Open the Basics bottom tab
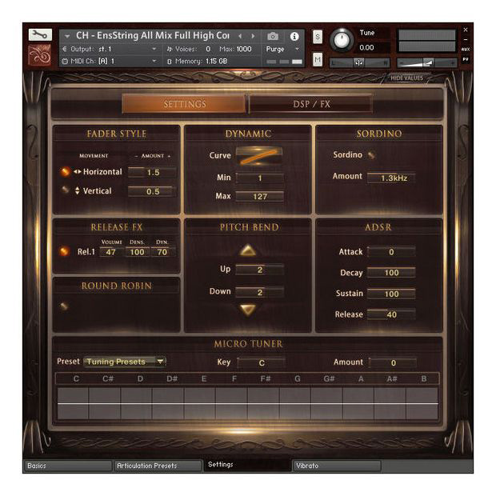The height and width of the screenshot is (496, 496). tap(68, 466)
